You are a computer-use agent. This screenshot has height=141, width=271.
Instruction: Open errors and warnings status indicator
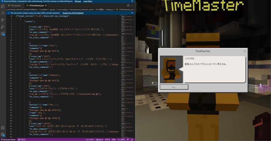tap(22, 139)
